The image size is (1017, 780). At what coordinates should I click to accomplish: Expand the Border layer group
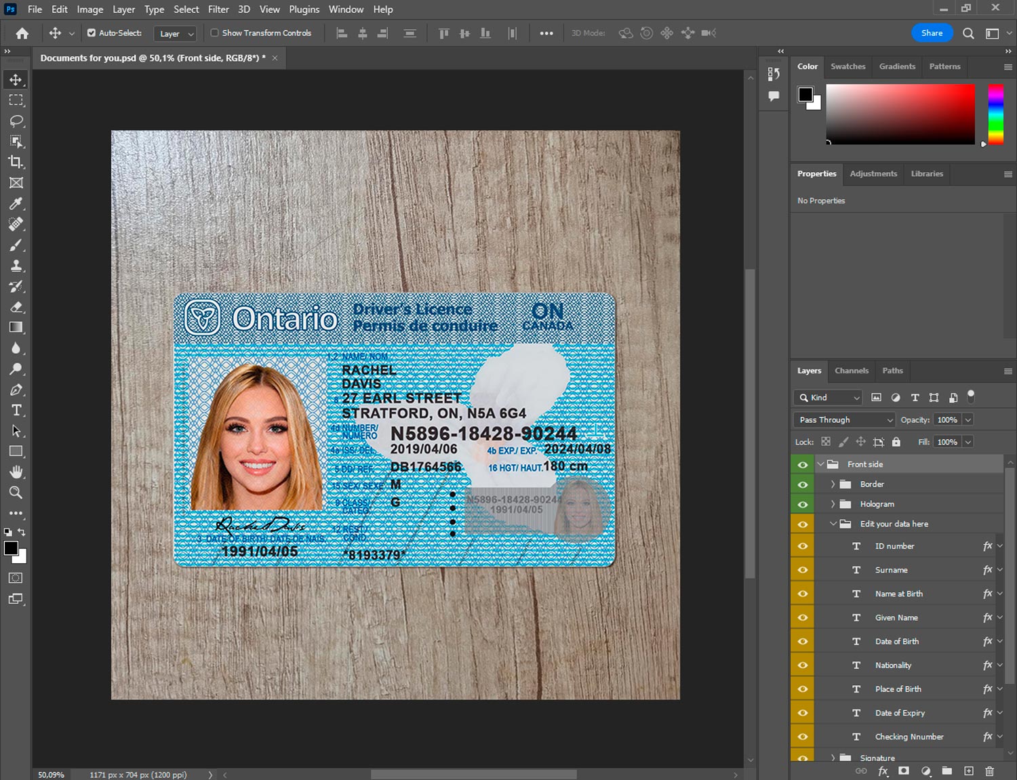(833, 485)
